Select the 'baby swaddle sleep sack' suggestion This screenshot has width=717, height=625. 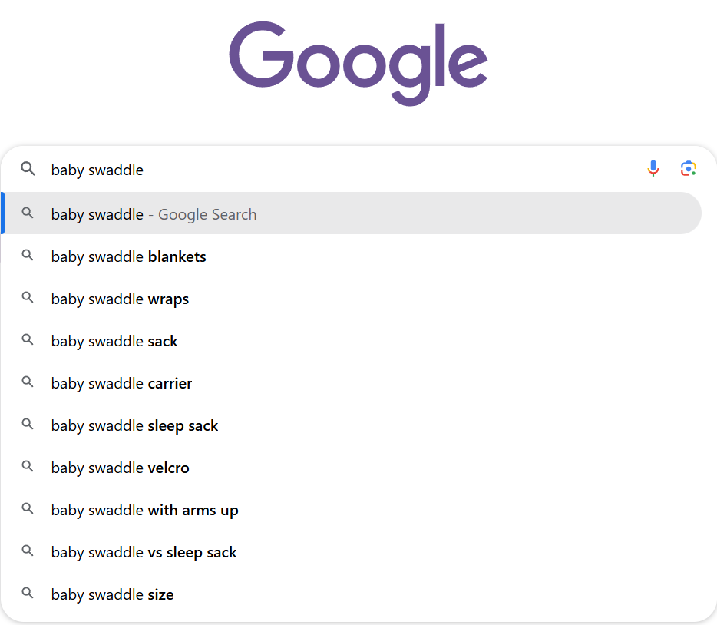(x=134, y=425)
